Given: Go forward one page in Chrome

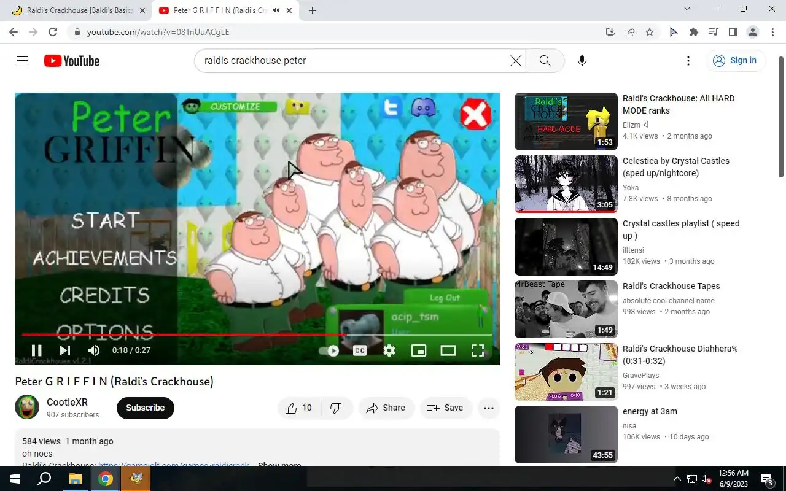Looking at the screenshot, I should (33, 32).
